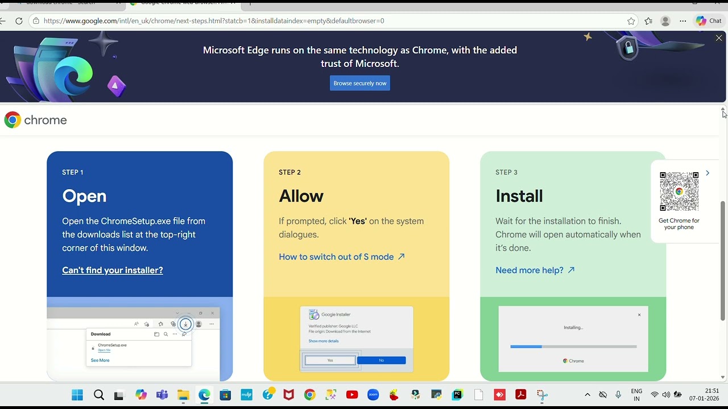
Task: Click the Step 1 download illustration image
Action: pyautogui.click(x=140, y=339)
